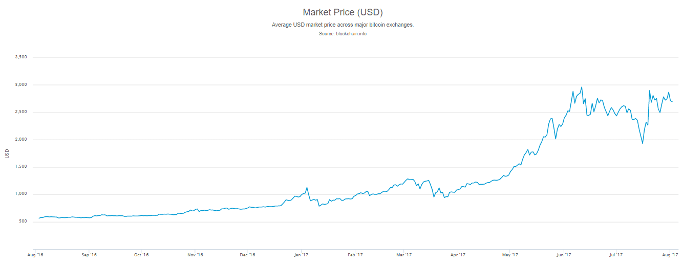
Task: Click the average USD market price subtitle
Action: point(343,25)
